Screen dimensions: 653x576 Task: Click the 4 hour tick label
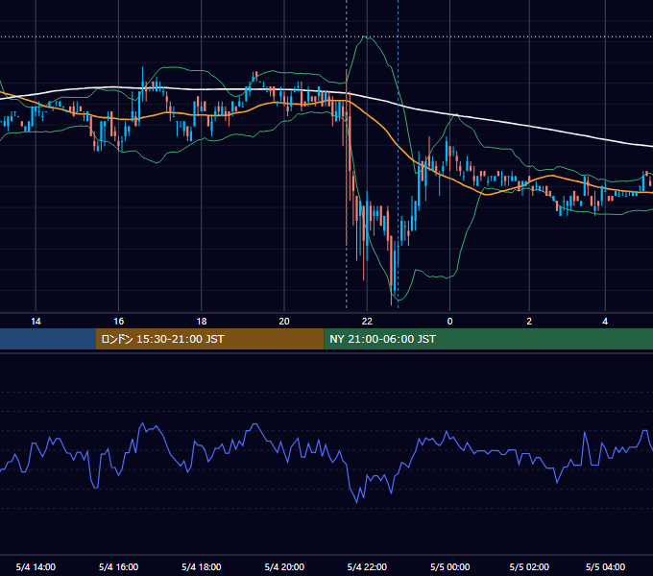(x=605, y=322)
